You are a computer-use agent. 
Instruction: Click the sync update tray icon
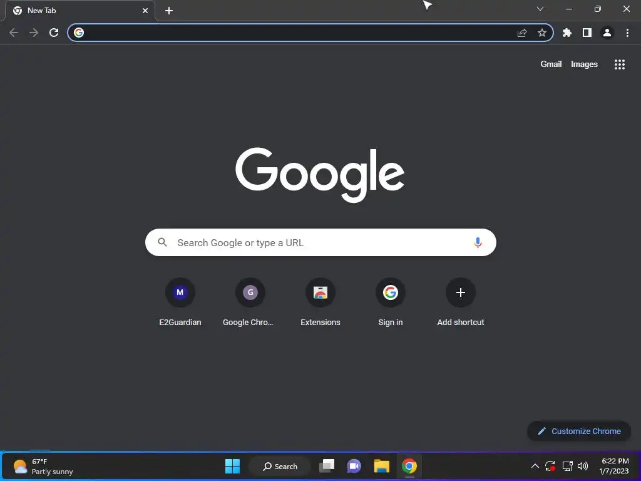click(x=550, y=466)
